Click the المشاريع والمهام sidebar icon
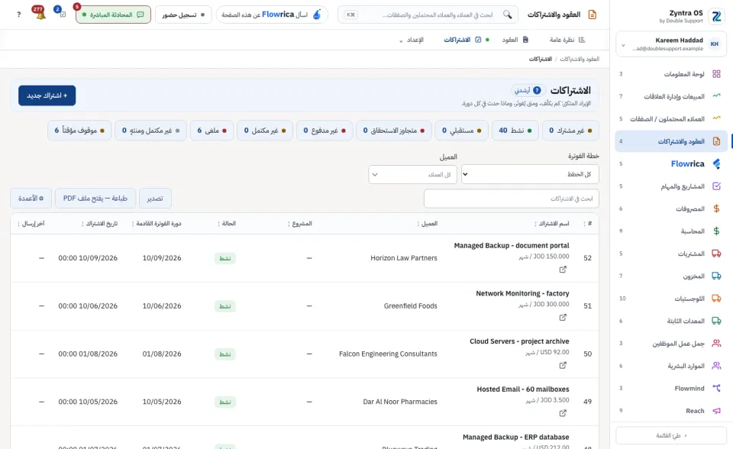 pyautogui.click(x=716, y=186)
